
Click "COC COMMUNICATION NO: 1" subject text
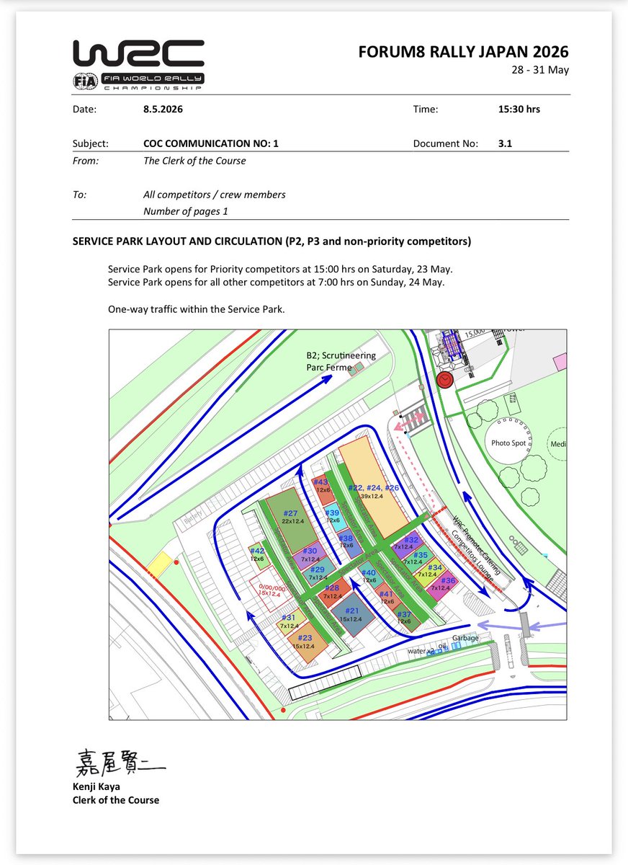click(x=211, y=143)
